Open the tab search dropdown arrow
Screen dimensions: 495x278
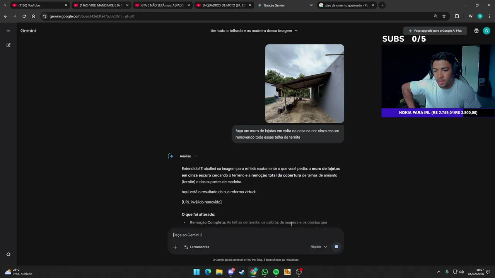(x=5, y=5)
